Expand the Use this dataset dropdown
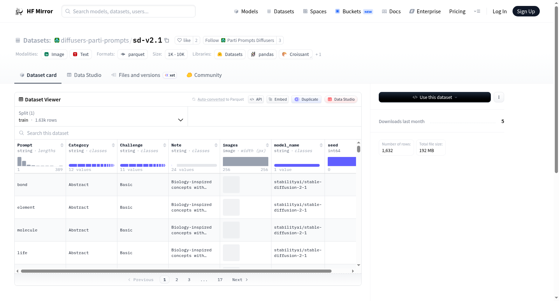Image resolution: width=559 pixels, height=301 pixels. coord(435,97)
